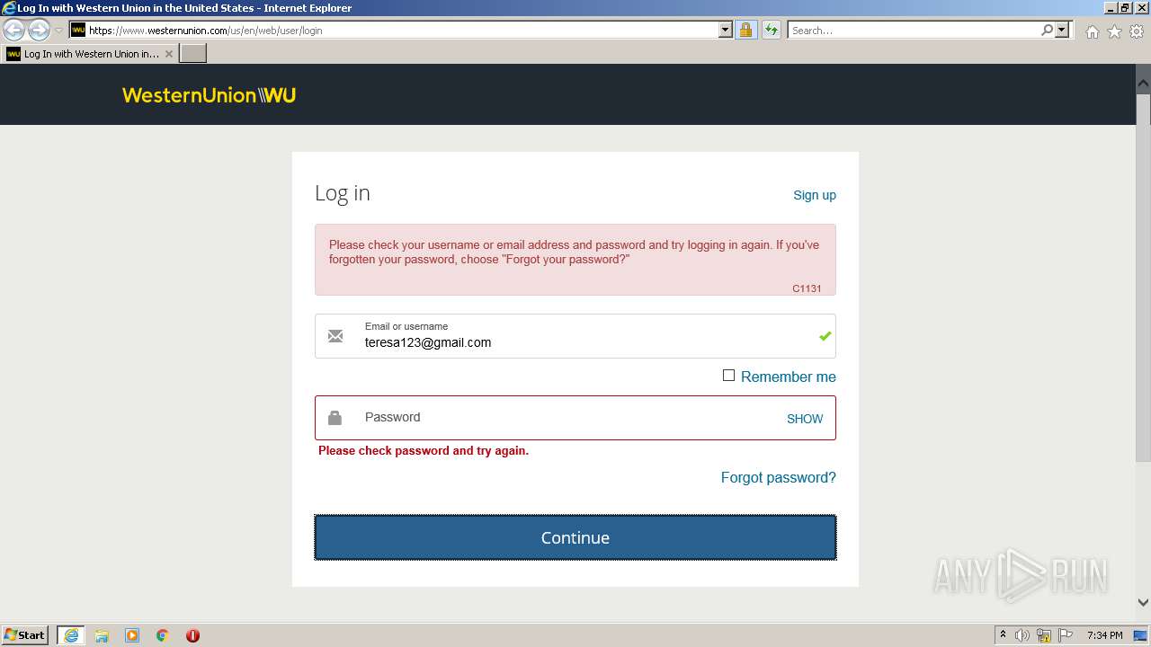The image size is (1151, 647).
Task: Click the Remember me label
Action: tap(789, 377)
